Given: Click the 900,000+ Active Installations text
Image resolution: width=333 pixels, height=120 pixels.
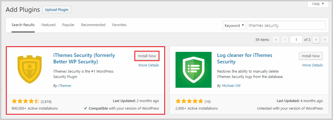Looking at the screenshot, I should tap(35, 109).
